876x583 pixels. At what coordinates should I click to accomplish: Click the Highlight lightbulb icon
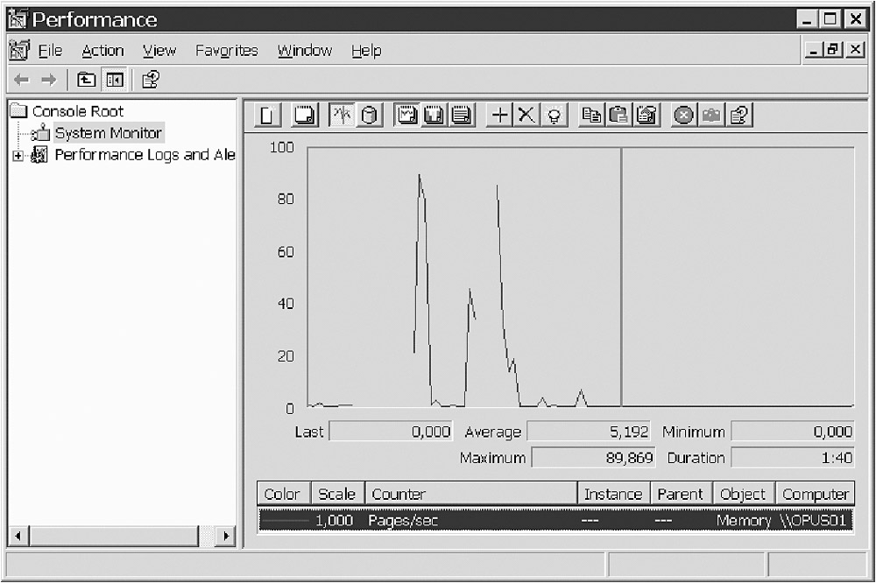click(x=554, y=115)
